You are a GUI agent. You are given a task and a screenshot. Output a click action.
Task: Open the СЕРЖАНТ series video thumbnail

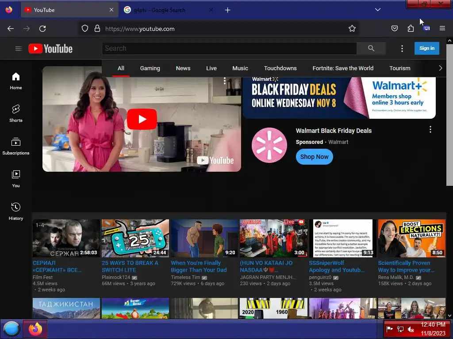click(x=66, y=238)
